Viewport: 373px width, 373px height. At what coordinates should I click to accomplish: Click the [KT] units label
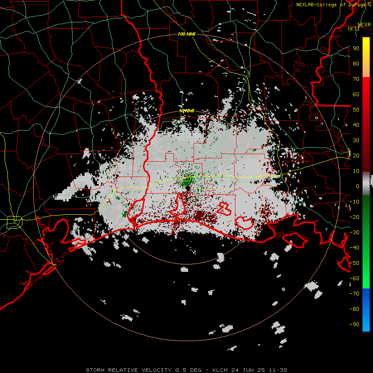click(354, 29)
